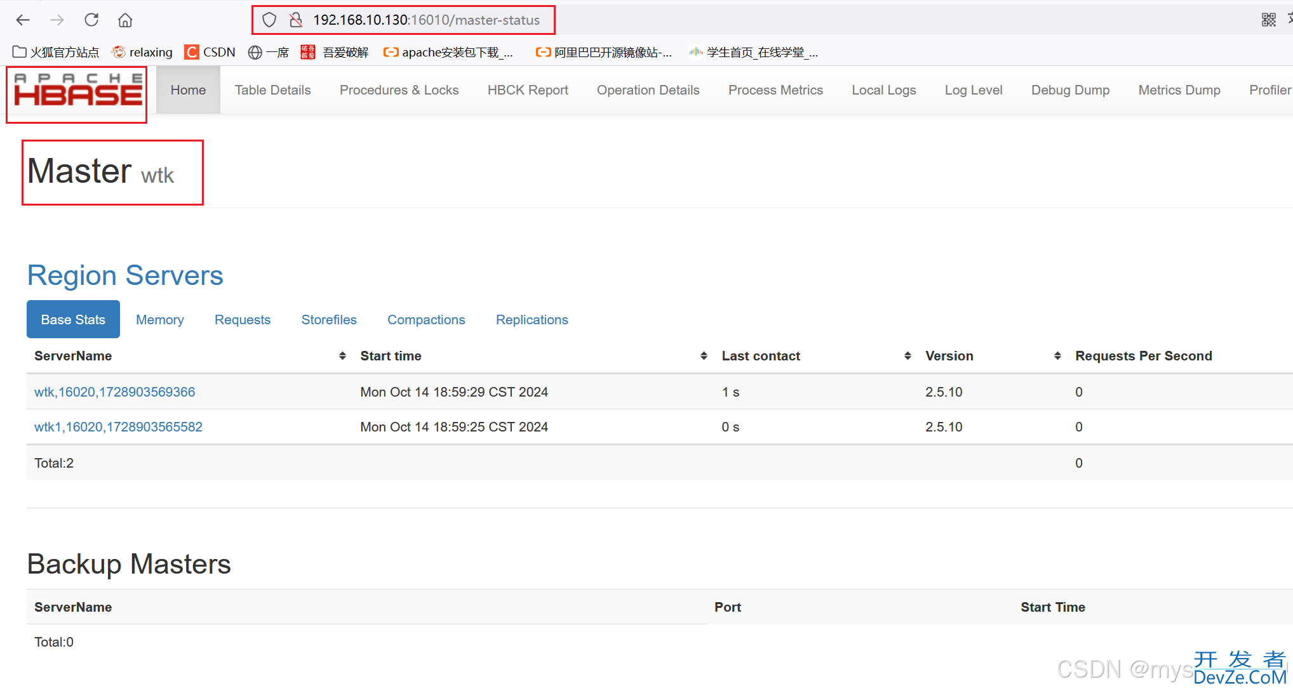Select the Home navigation tab

(188, 90)
